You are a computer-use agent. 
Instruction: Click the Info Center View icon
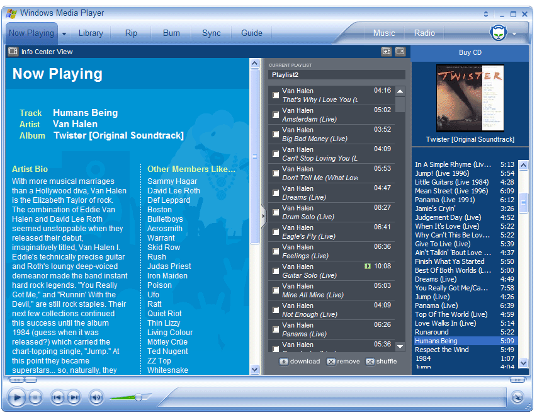(x=13, y=52)
